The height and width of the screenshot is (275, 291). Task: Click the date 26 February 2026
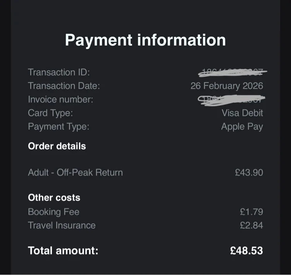pos(226,86)
